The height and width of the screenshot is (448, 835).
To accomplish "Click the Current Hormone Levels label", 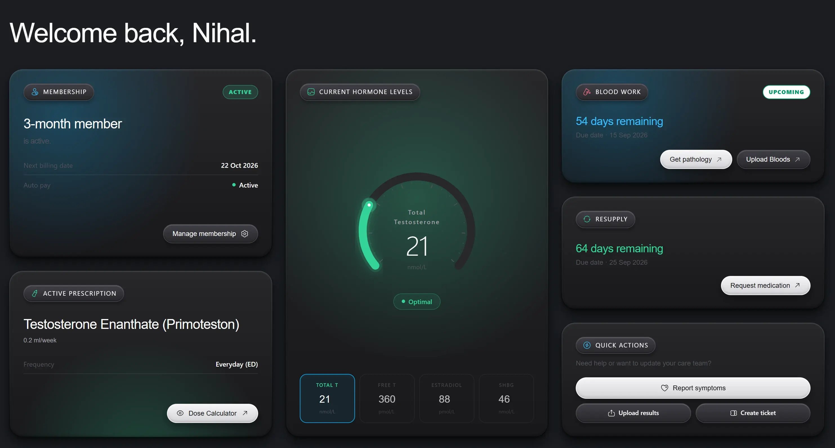I will pos(360,92).
